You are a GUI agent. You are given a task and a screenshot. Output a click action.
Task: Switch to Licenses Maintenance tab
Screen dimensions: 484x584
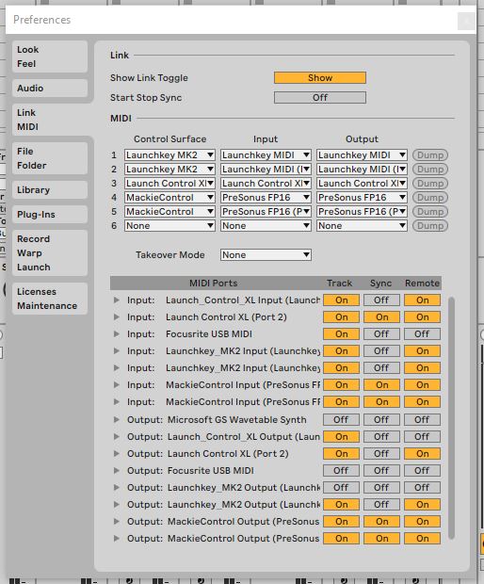pyautogui.click(x=50, y=299)
